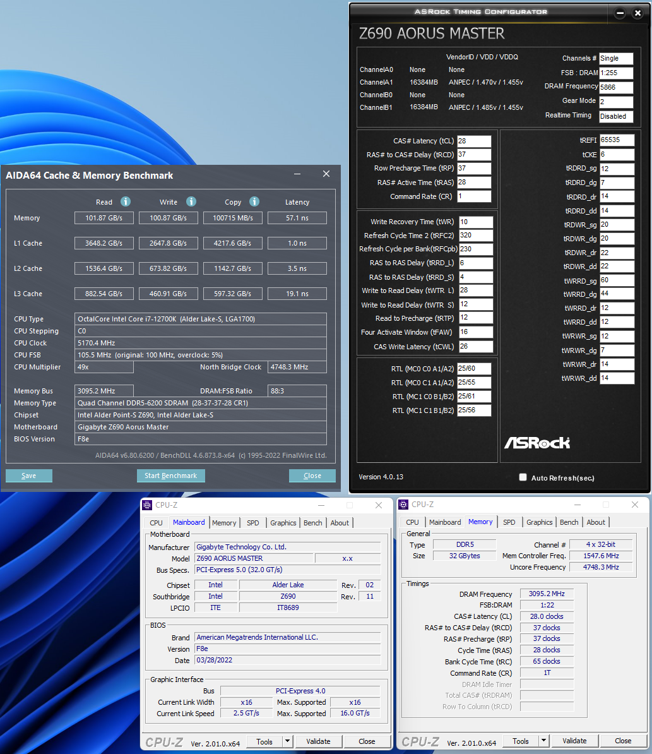Click Refresh Cycle Time 2 (tRFC2) field
Viewport: 652px width, 754px height.
pyautogui.click(x=476, y=235)
